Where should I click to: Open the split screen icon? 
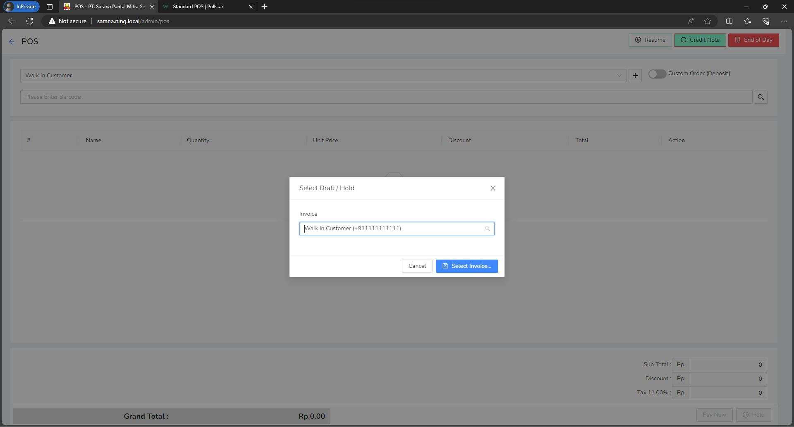pyautogui.click(x=729, y=21)
